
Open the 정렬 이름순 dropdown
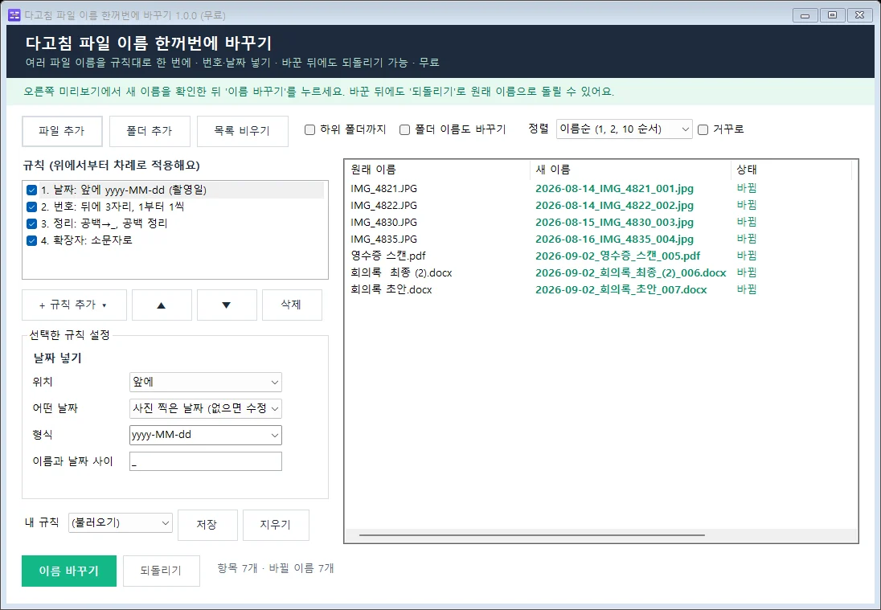pyautogui.click(x=625, y=129)
